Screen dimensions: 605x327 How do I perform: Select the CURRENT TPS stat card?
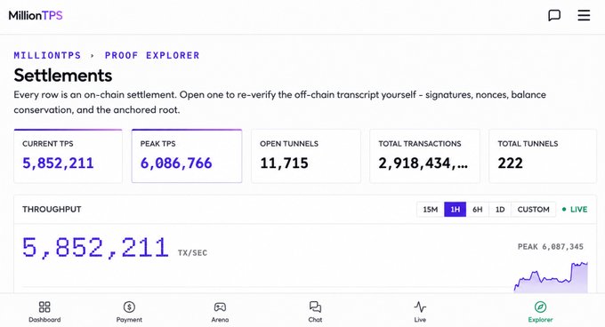pos(68,156)
